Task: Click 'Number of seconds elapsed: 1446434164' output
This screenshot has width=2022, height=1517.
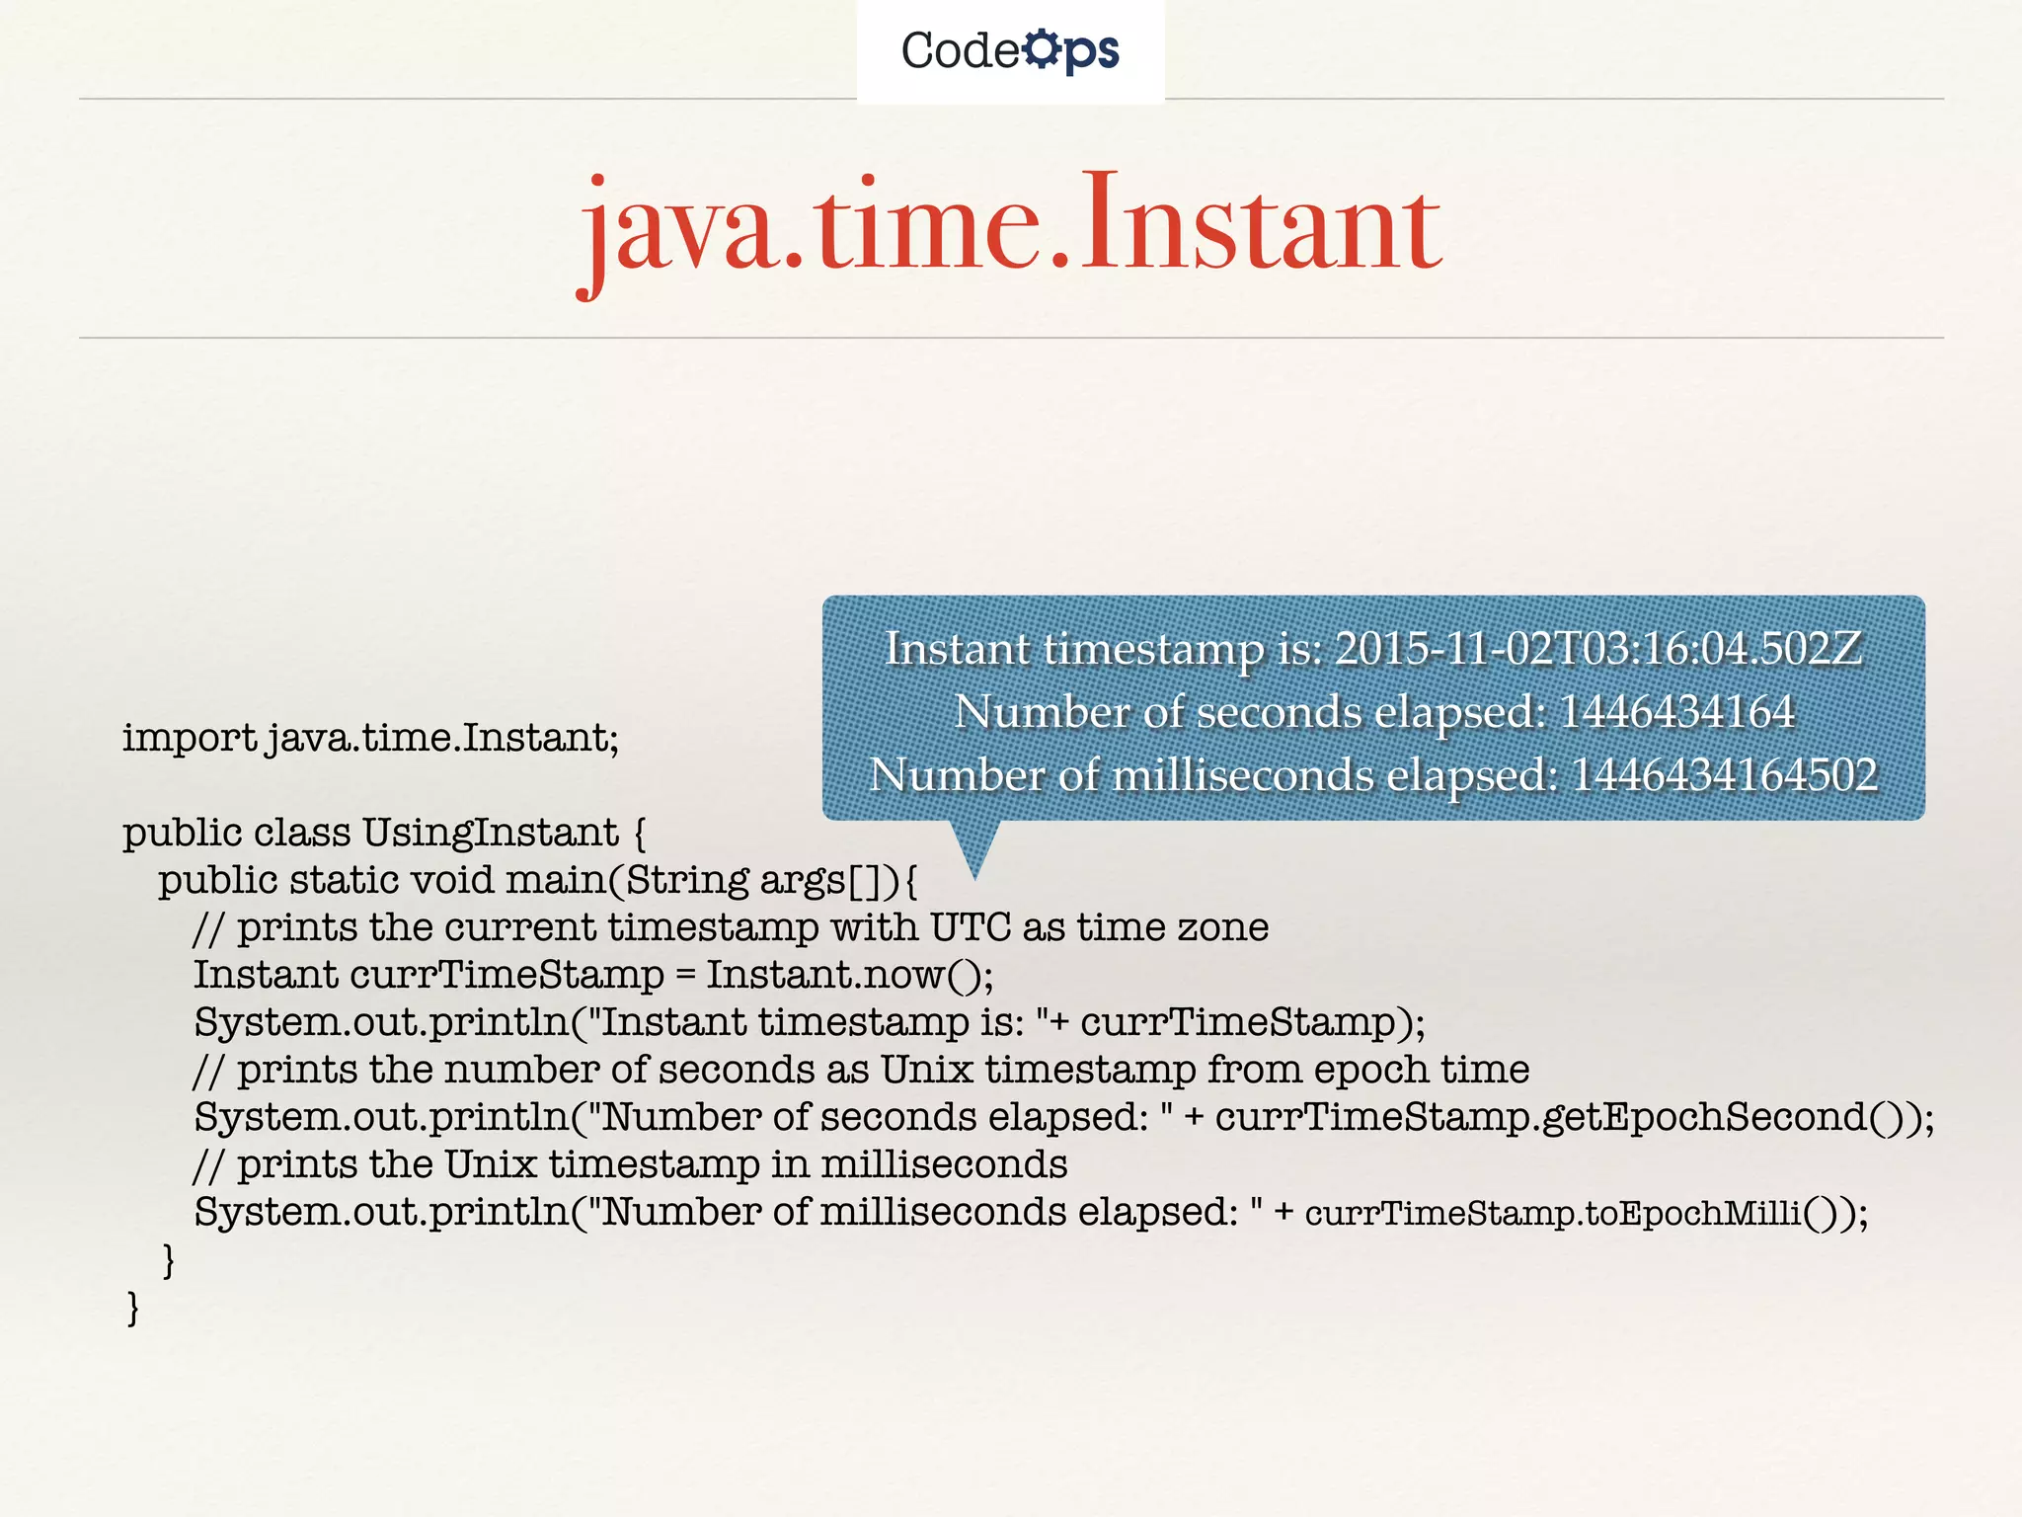Action: (1373, 712)
